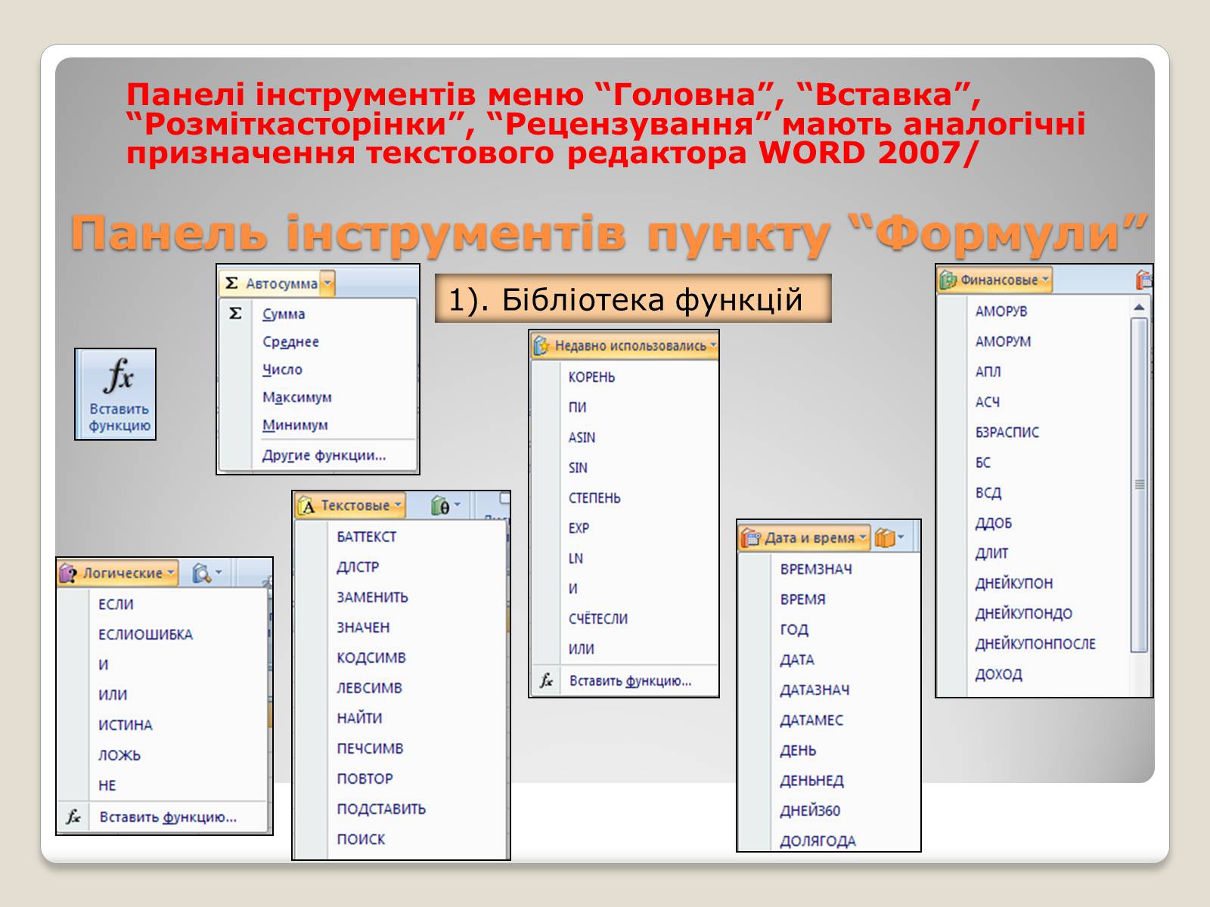Open the Недавно использовались dropdown
This screenshot has width=1210, height=907.
point(713,345)
